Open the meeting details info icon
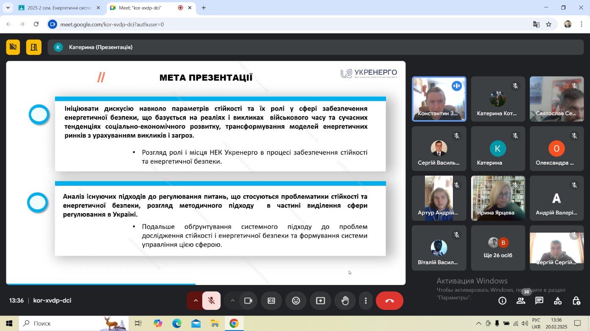 [502, 301]
